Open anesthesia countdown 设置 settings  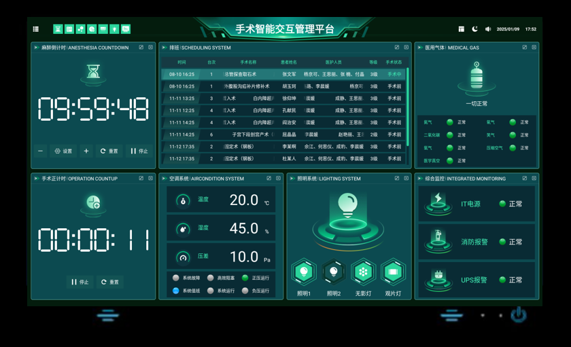(x=63, y=151)
